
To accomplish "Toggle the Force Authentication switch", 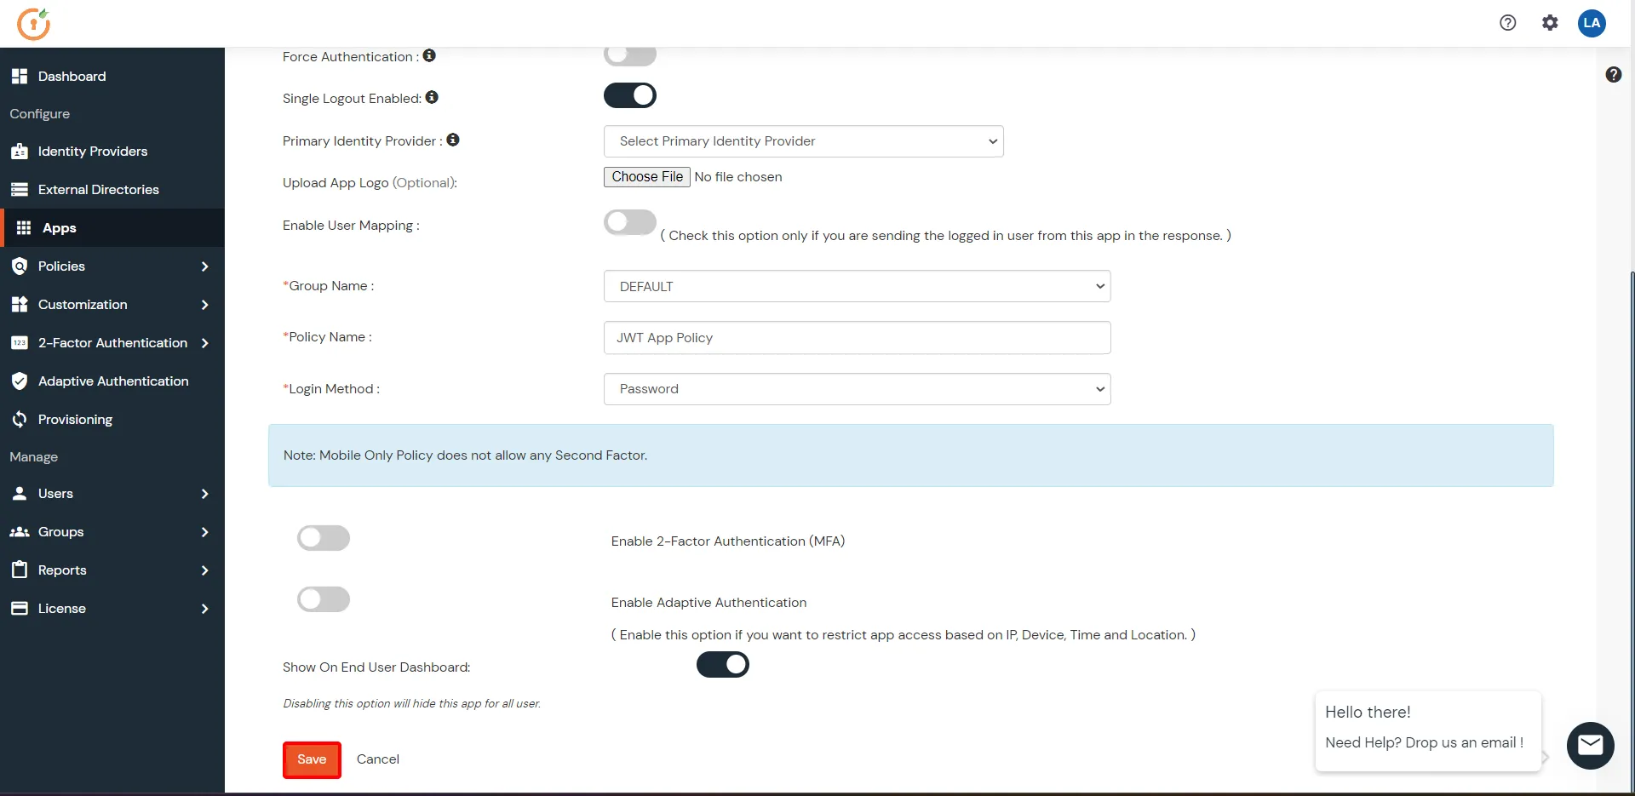I will (x=630, y=55).
